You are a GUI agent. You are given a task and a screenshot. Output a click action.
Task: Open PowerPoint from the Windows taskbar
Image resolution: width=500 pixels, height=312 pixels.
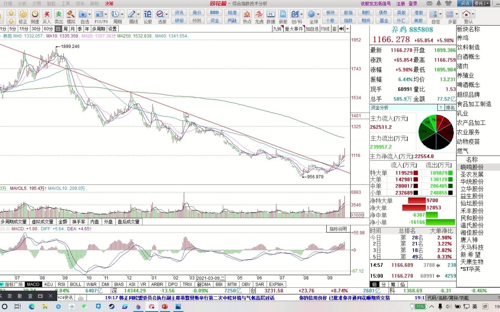[165, 307]
